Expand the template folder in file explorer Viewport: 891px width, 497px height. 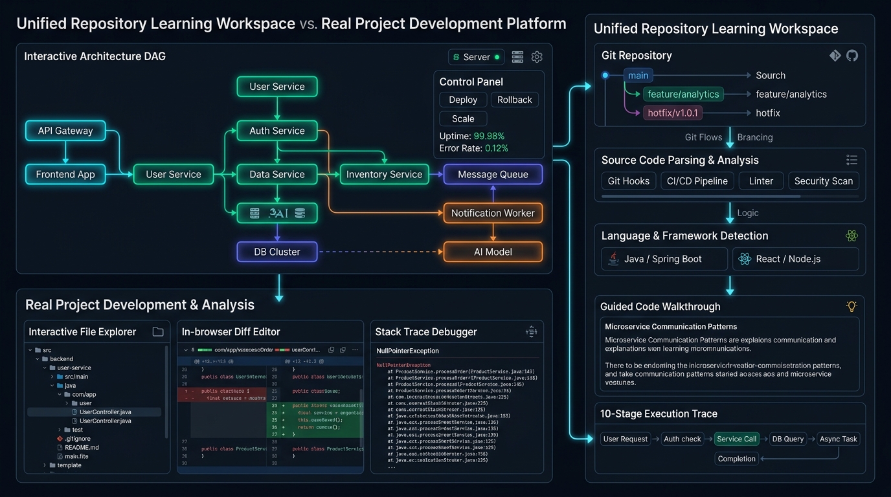(x=45, y=465)
